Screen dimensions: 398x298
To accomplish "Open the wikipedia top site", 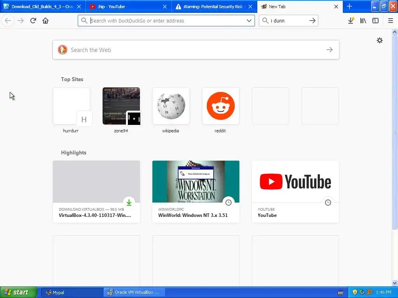I will 171,106.
